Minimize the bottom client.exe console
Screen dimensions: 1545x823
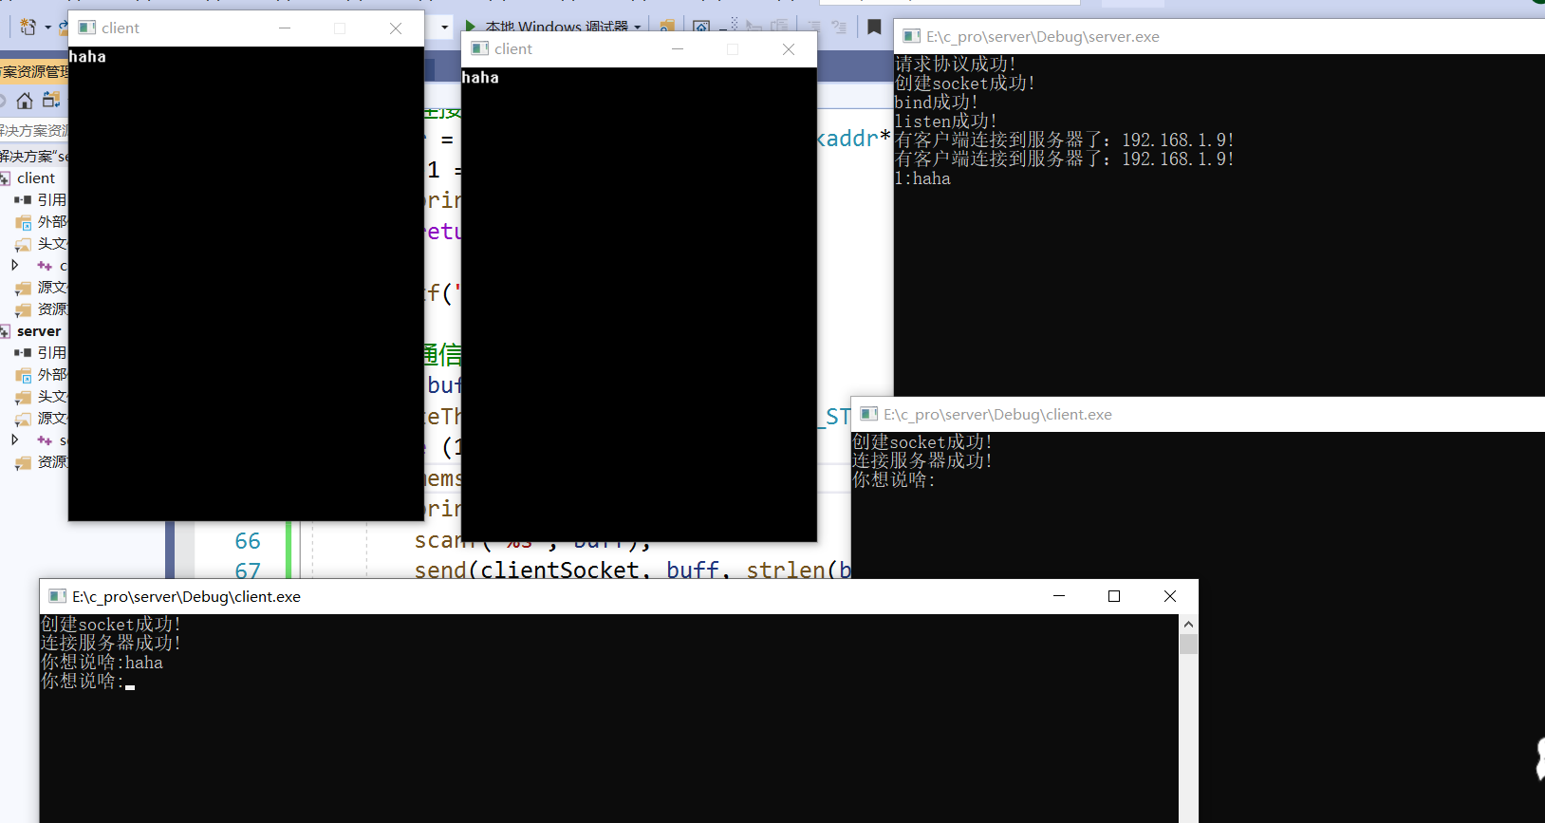pyautogui.click(x=1059, y=596)
